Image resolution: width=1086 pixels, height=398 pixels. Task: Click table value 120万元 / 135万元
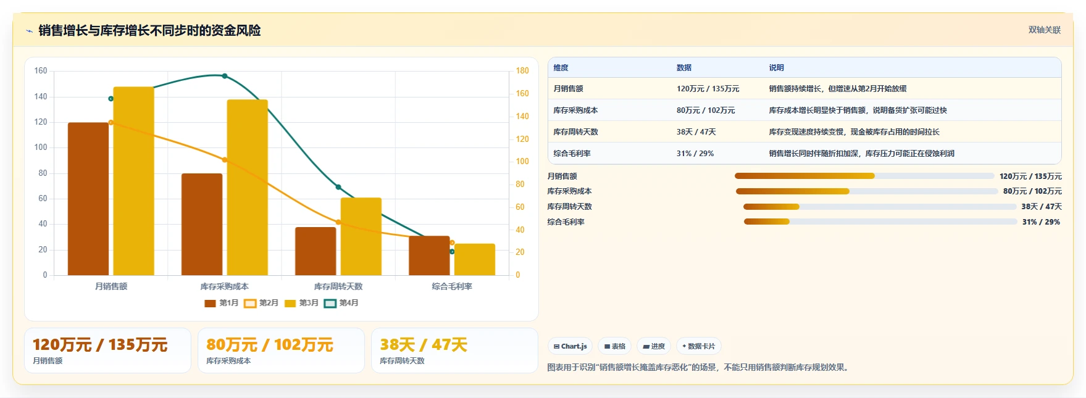[x=708, y=89]
